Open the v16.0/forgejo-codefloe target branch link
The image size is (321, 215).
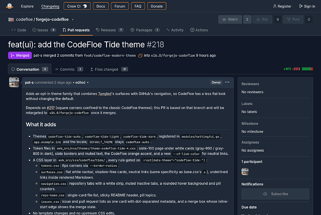point(173,56)
